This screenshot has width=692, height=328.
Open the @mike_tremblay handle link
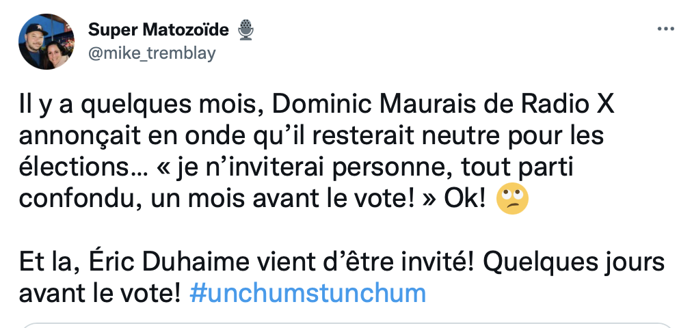point(152,53)
